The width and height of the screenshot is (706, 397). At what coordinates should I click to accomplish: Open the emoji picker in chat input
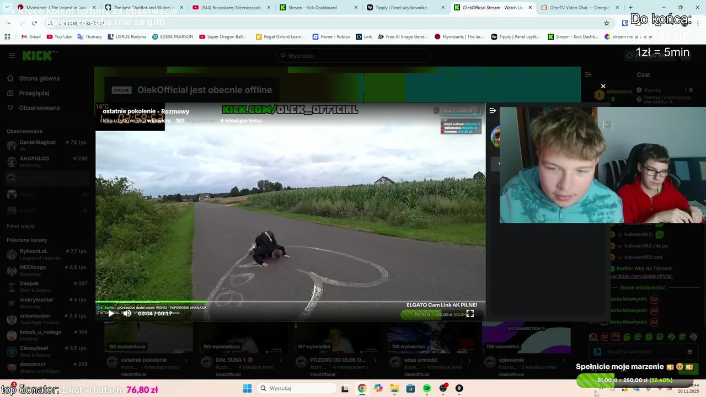[x=689, y=352]
